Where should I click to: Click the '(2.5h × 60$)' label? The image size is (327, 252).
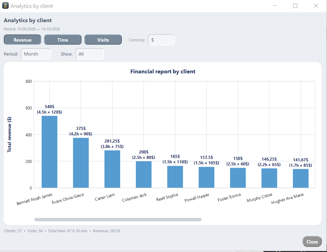point(238,164)
